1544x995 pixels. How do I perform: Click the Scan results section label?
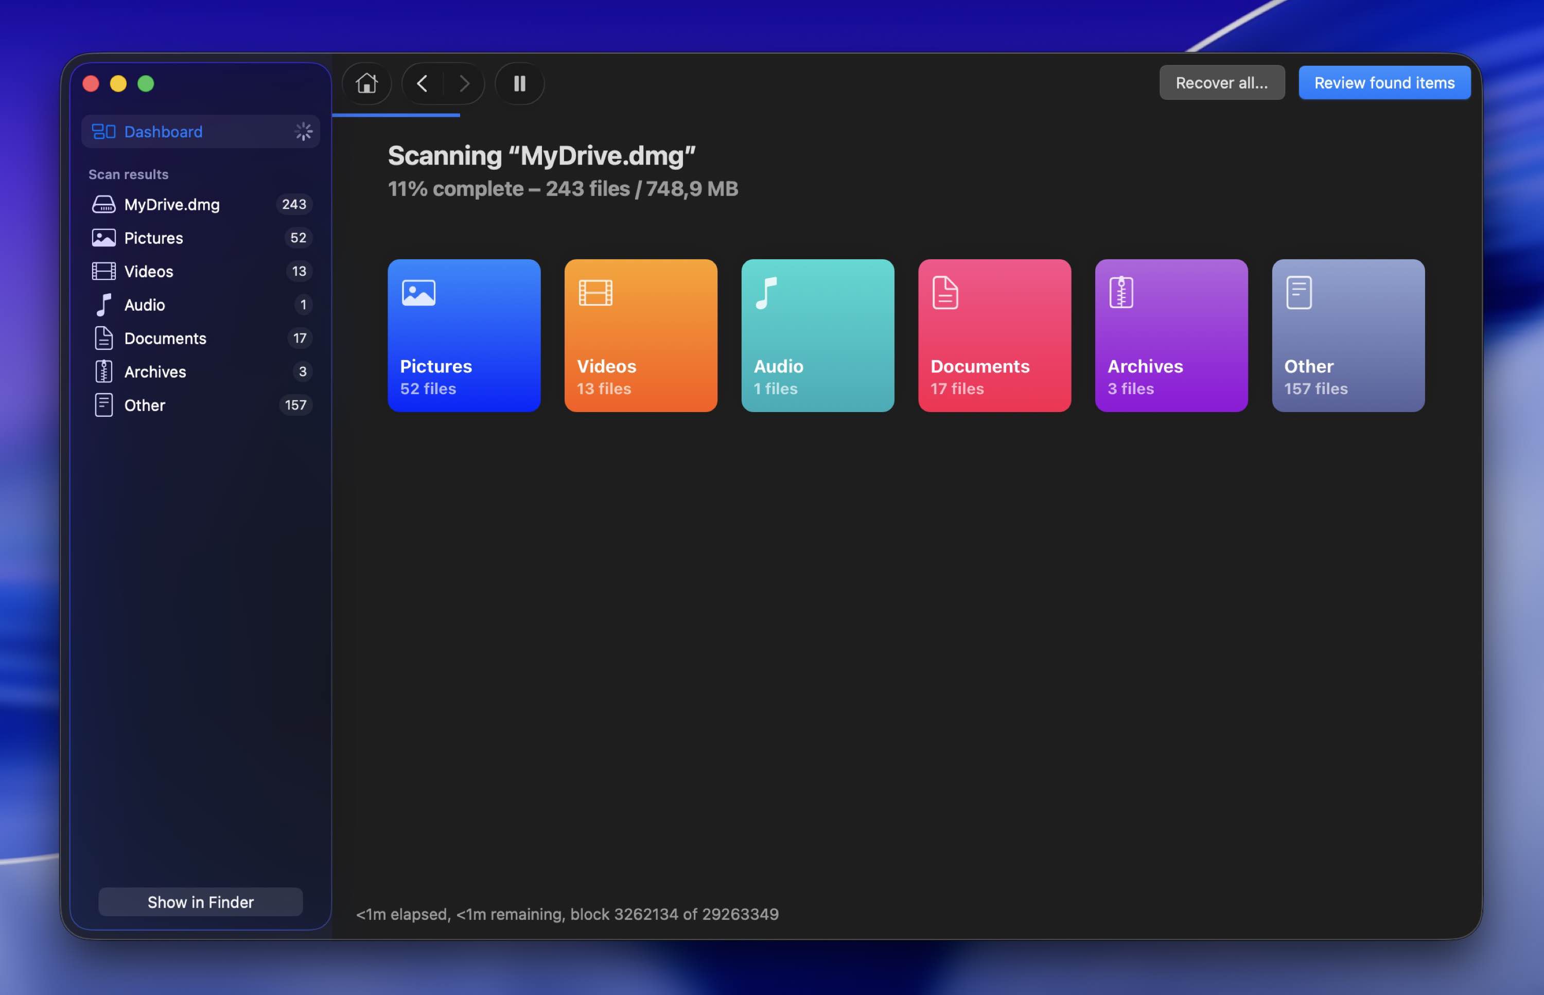[x=128, y=174]
